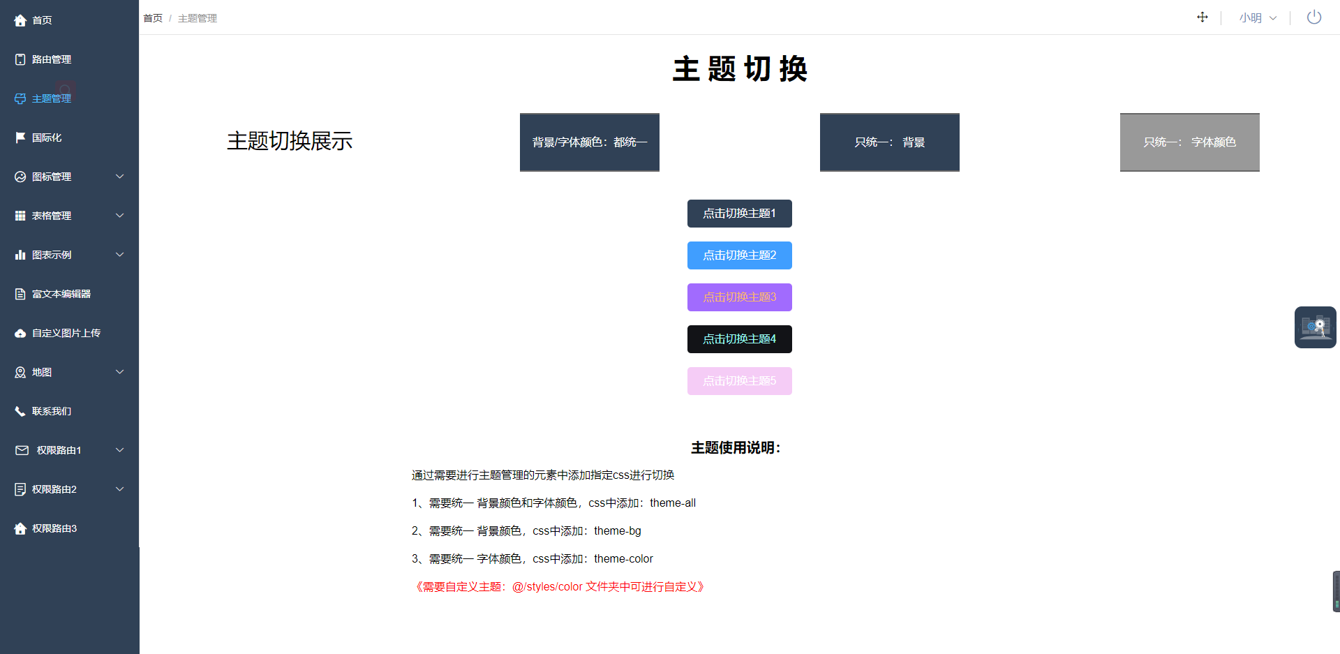The height and width of the screenshot is (654, 1340).
Task: Click the home icon in the sidebar
Action: [20, 20]
